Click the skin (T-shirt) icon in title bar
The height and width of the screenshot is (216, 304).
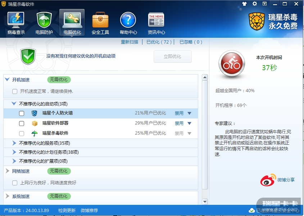click(x=245, y=4)
